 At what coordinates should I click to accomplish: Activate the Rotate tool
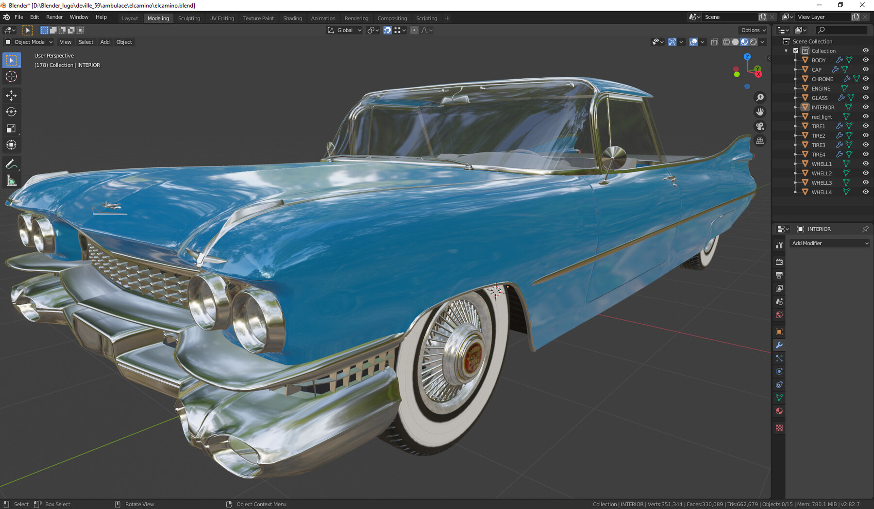tap(11, 112)
